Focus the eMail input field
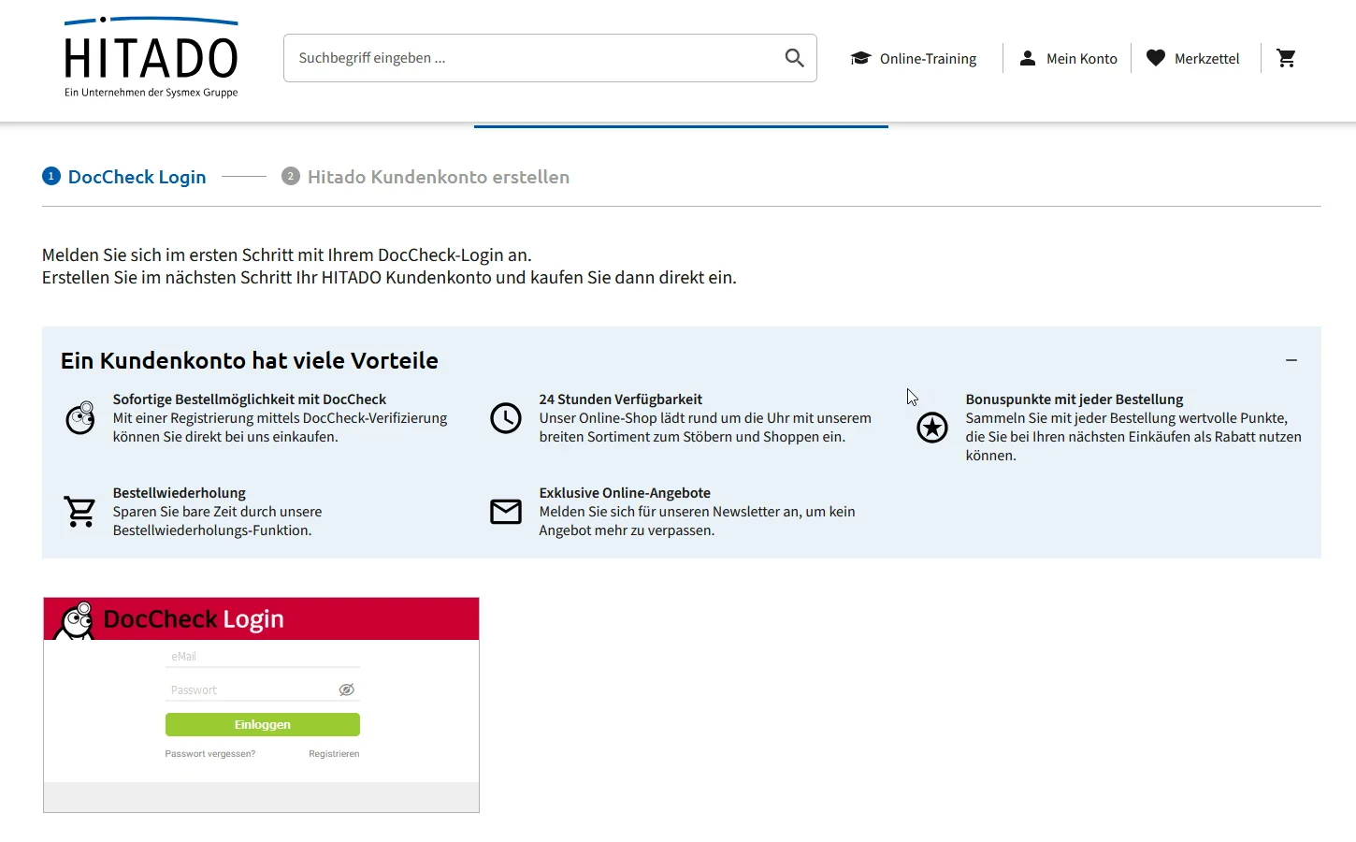 click(263, 656)
